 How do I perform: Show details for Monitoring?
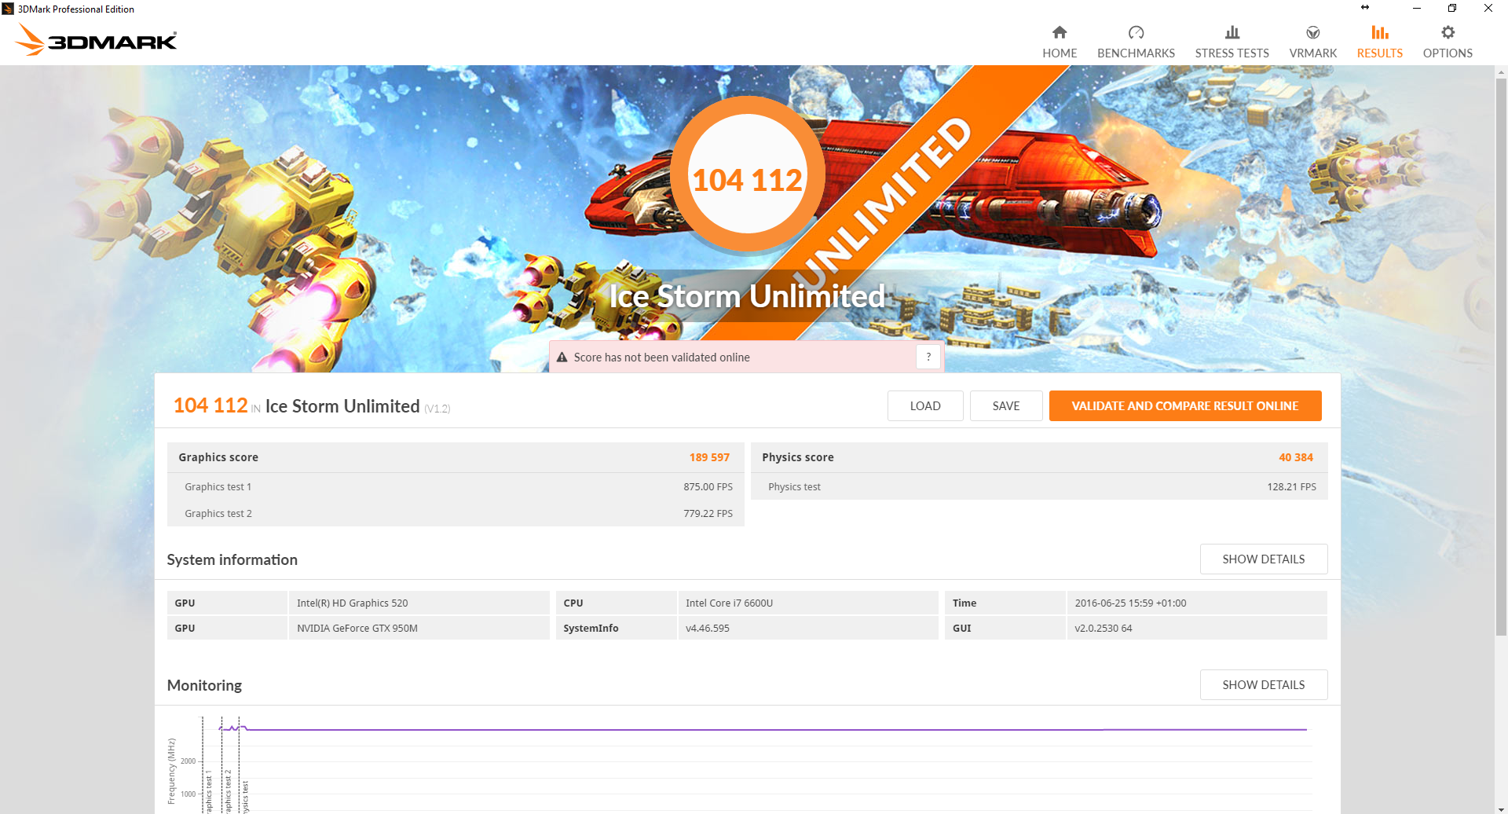(1264, 685)
